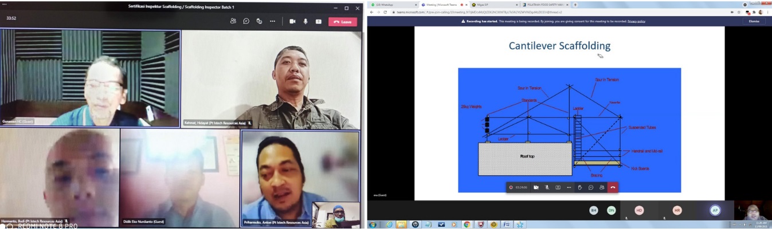
Task: Toggle microphone in Teams desktop toolbar
Action: 305,21
